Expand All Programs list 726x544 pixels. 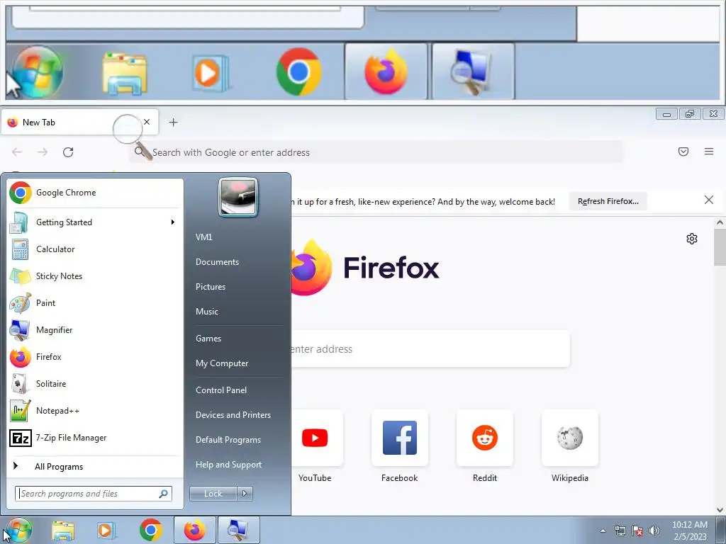(x=94, y=466)
